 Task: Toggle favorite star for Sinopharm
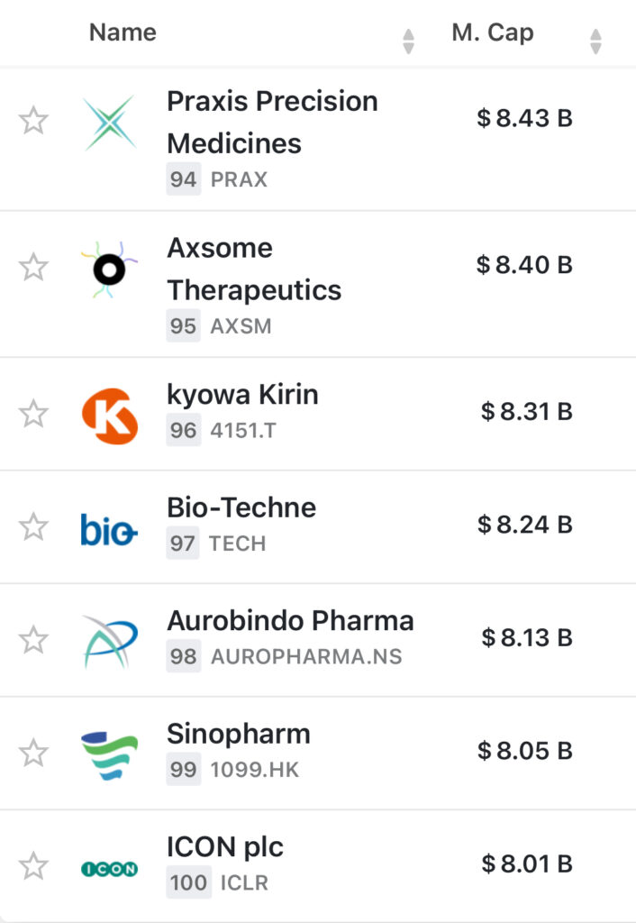pyautogui.click(x=33, y=753)
